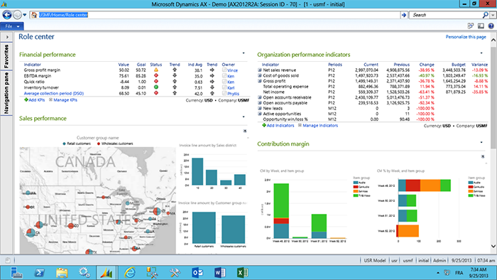
Task: Click the pin icon on Sales performance report
Action: [245, 131]
